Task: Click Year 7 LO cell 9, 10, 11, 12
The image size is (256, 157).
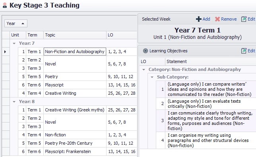Action: point(122,77)
